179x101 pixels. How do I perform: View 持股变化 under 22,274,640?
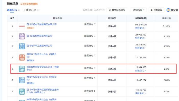[x=140, y=48]
